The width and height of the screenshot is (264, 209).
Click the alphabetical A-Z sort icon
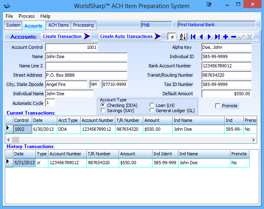coord(182,37)
